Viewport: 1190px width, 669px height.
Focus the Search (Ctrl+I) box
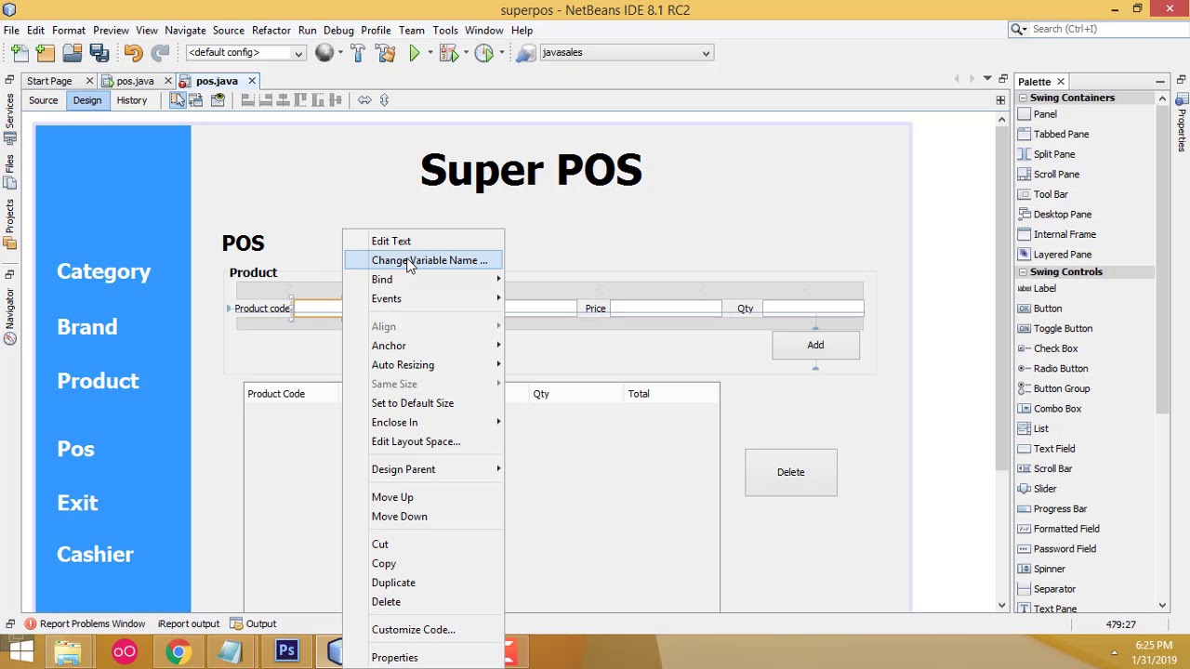[x=1096, y=30]
